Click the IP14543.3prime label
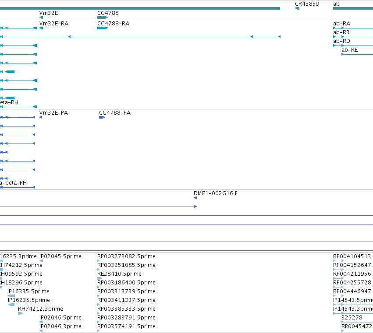Screen dimensions: 373x333 click(x=353, y=309)
